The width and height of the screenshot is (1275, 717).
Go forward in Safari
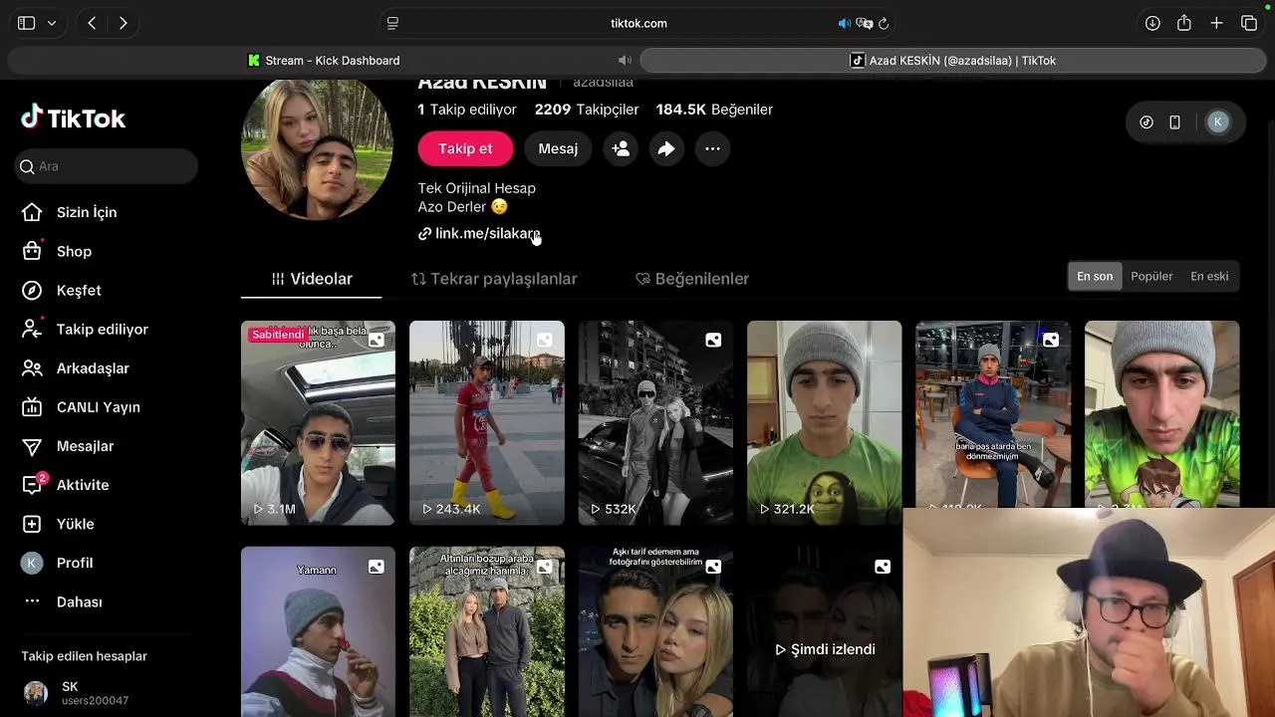click(x=123, y=23)
